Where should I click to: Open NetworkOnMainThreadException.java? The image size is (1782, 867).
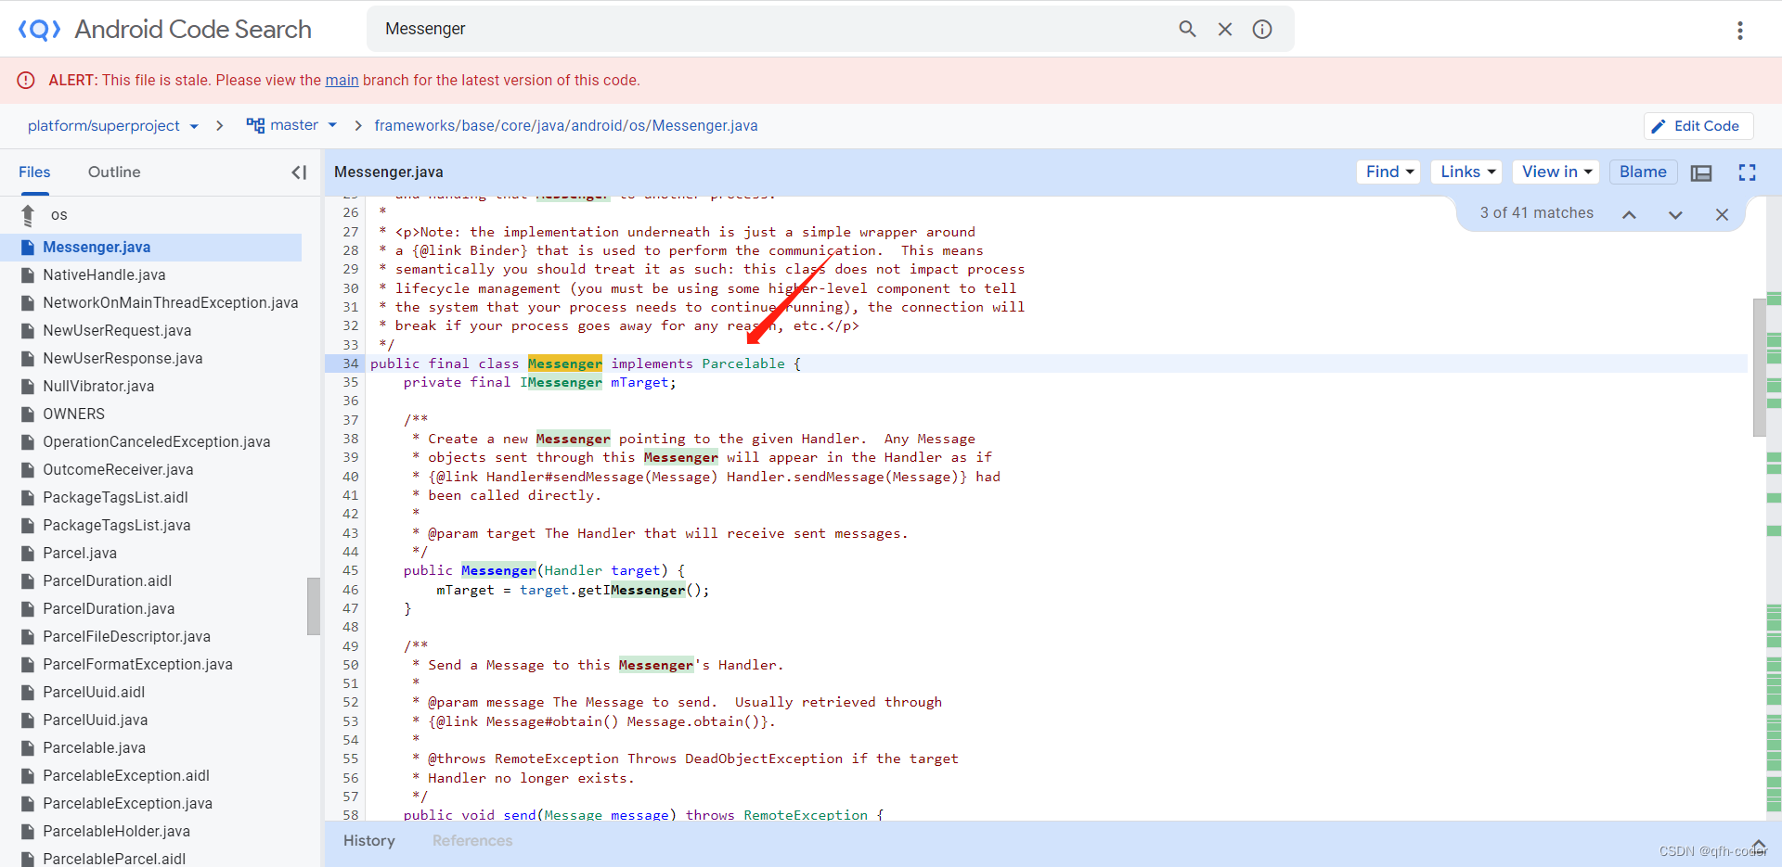tap(171, 303)
